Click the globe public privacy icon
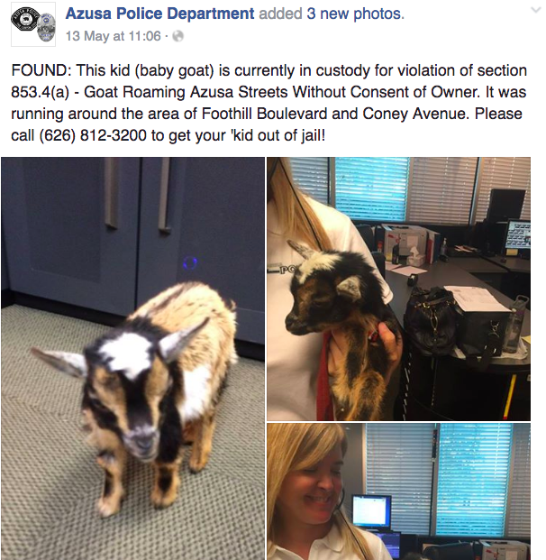546x560 pixels. coord(177,36)
